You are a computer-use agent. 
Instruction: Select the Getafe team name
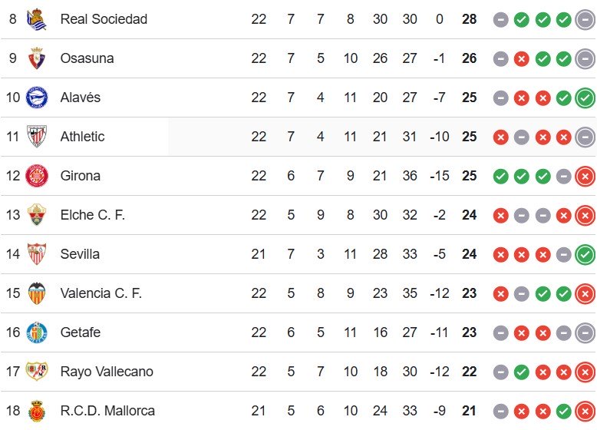pos(81,332)
